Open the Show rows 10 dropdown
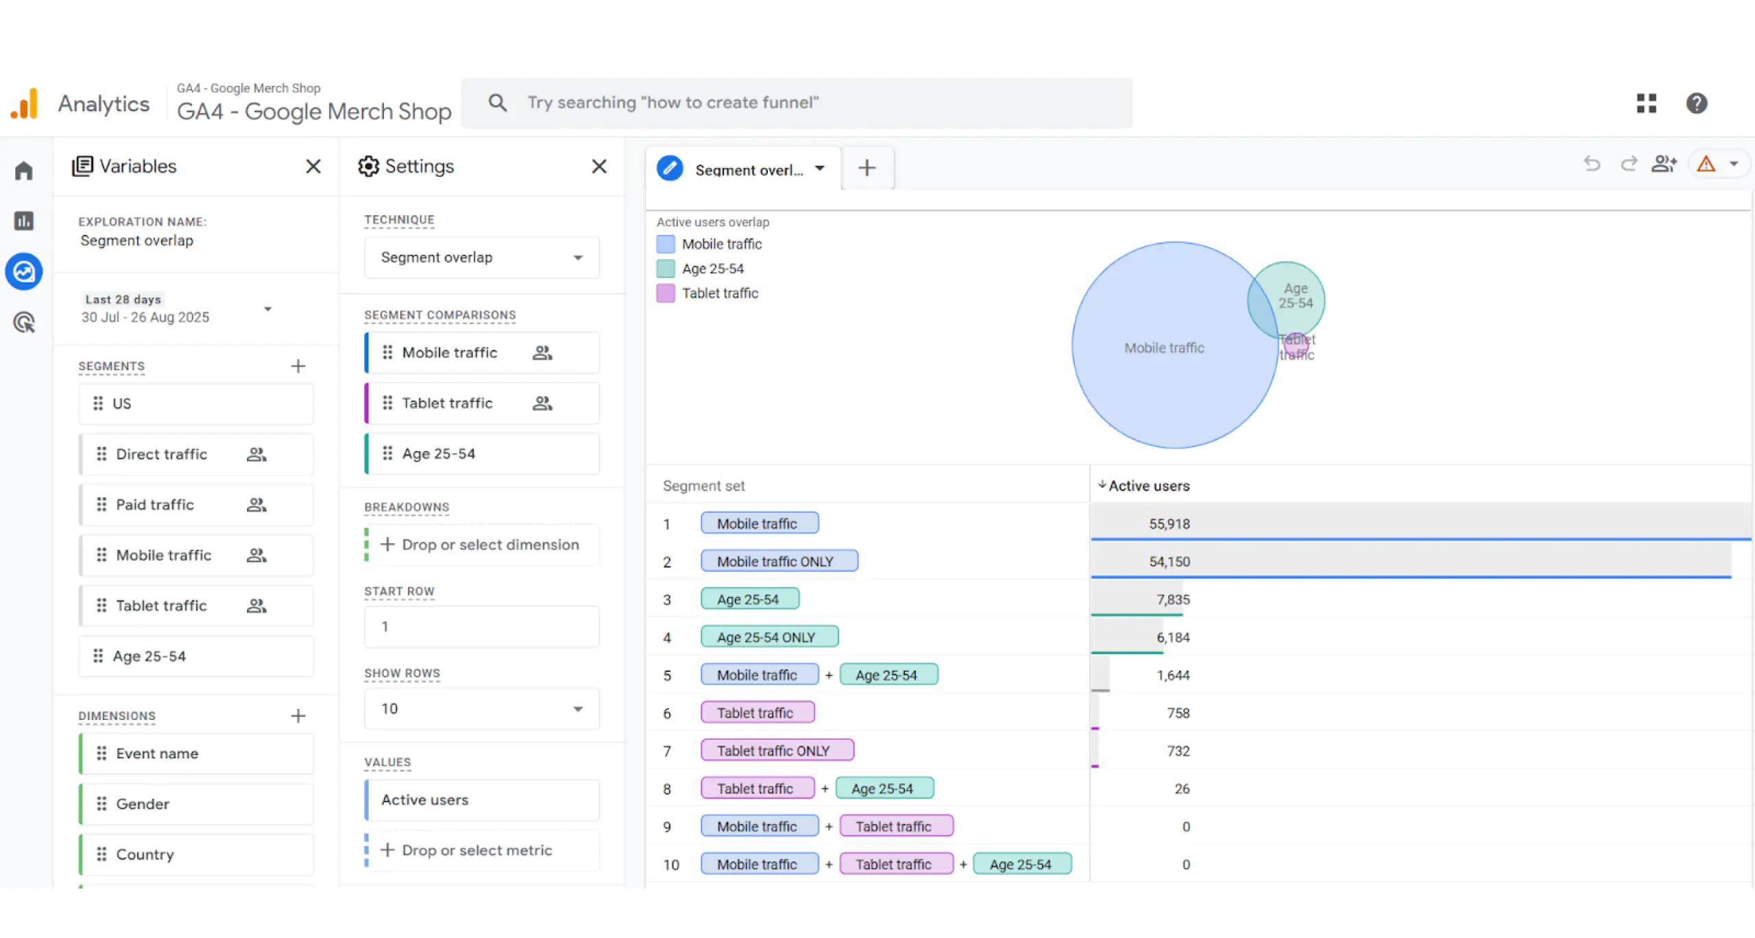Viewport: 1755px width, 938px height. pyautogui.click(x=482, y=709)
